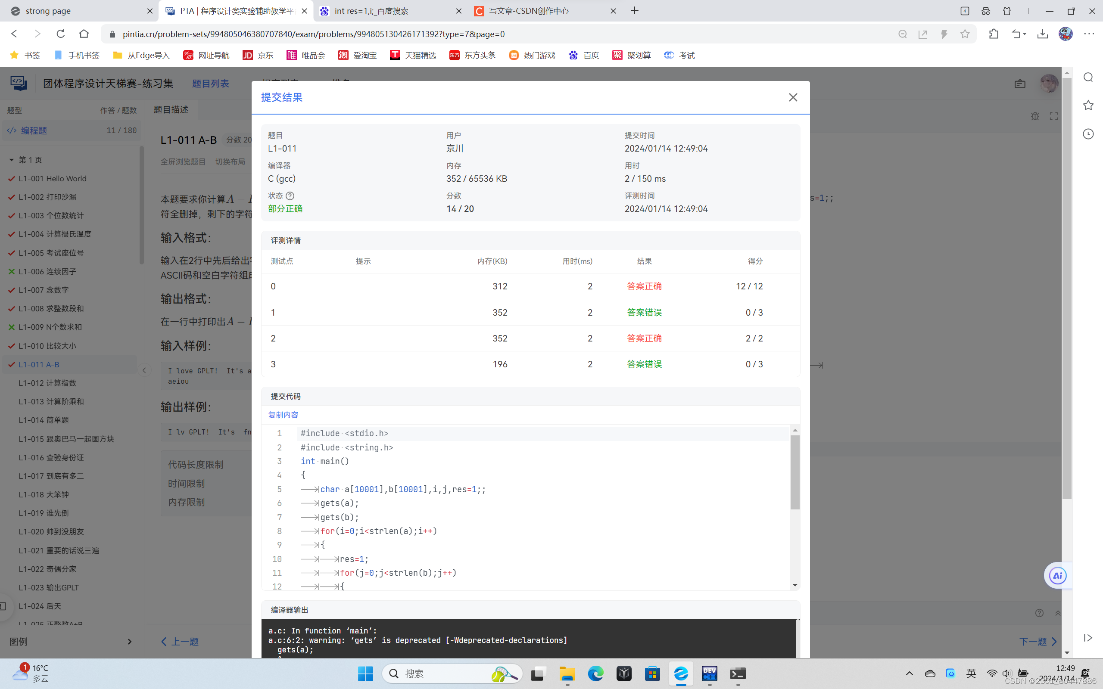This screenshot has width=1103, height=689.
Task: Open the Dev-C++ taskbar icon
Action: [x=709, y=673]
